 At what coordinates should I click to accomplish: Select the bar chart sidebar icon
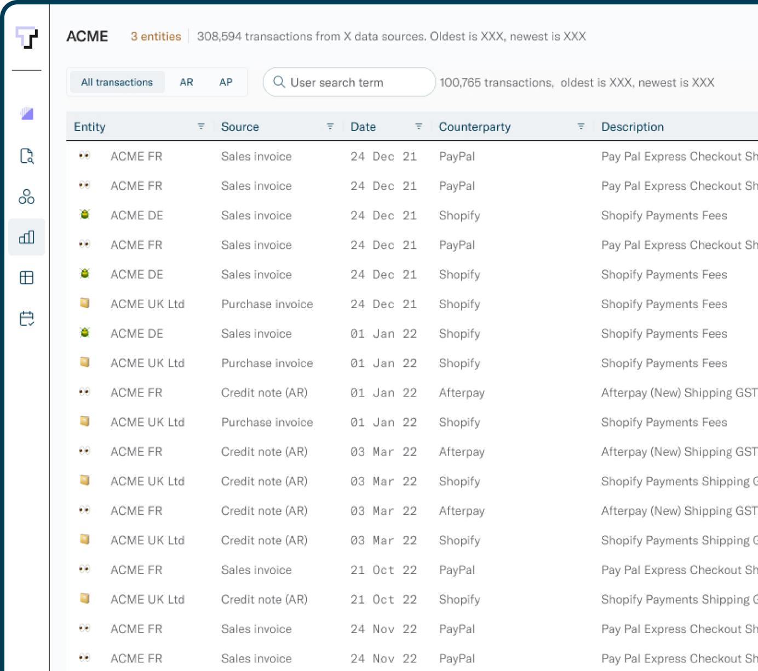pyautogui.click(x=27, y=237)
